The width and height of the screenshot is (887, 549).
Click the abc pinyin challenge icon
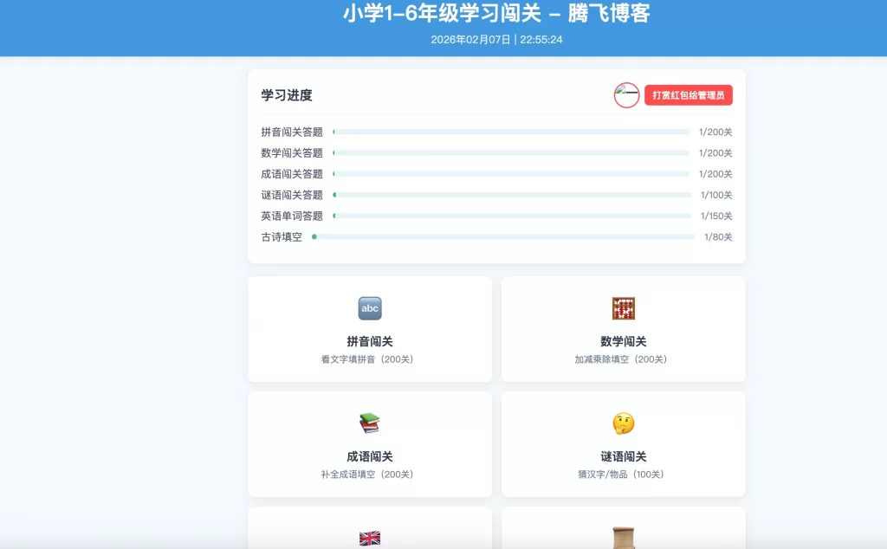[x=370, y=308]
